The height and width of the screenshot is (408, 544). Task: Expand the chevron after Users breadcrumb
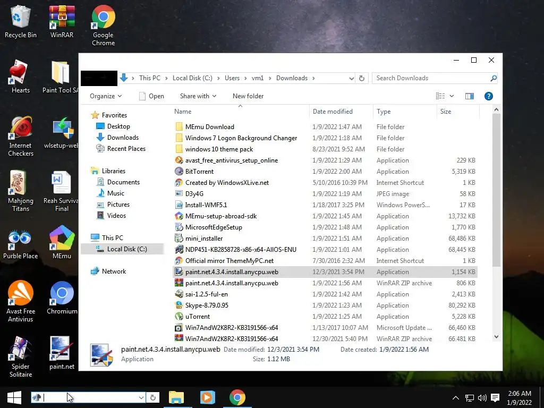[245, 78]
